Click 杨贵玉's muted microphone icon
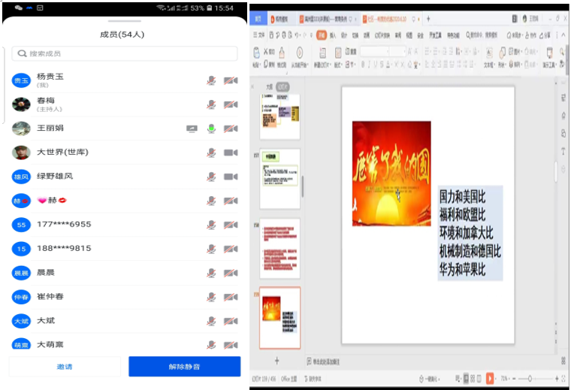The height and width of the screenshot is (390, 574). click(x=212, y=80)
